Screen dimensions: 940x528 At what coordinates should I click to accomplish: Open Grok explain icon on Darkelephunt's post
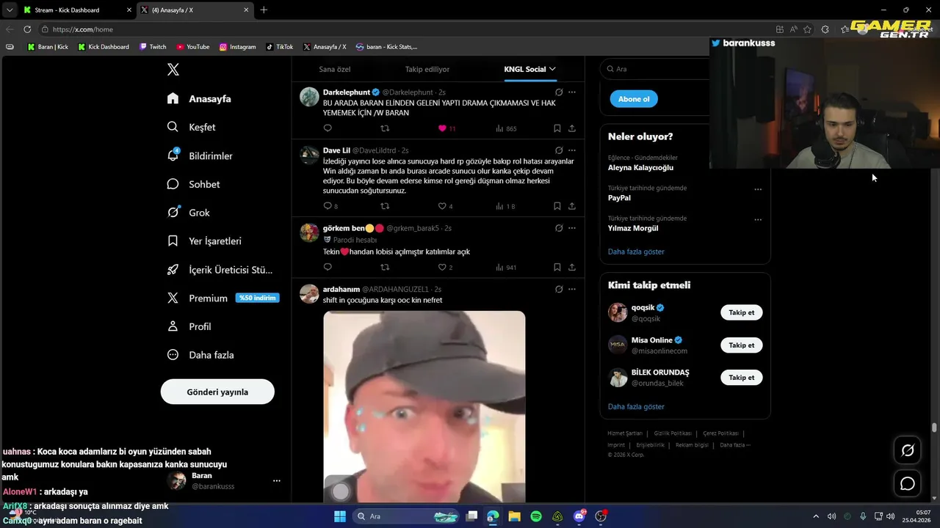[x=559, y=92]
